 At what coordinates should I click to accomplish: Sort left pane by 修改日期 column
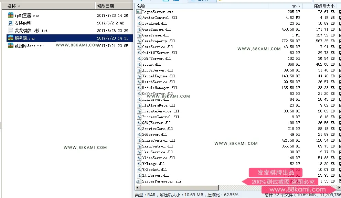pyautogui.click(x=114, y=6)
